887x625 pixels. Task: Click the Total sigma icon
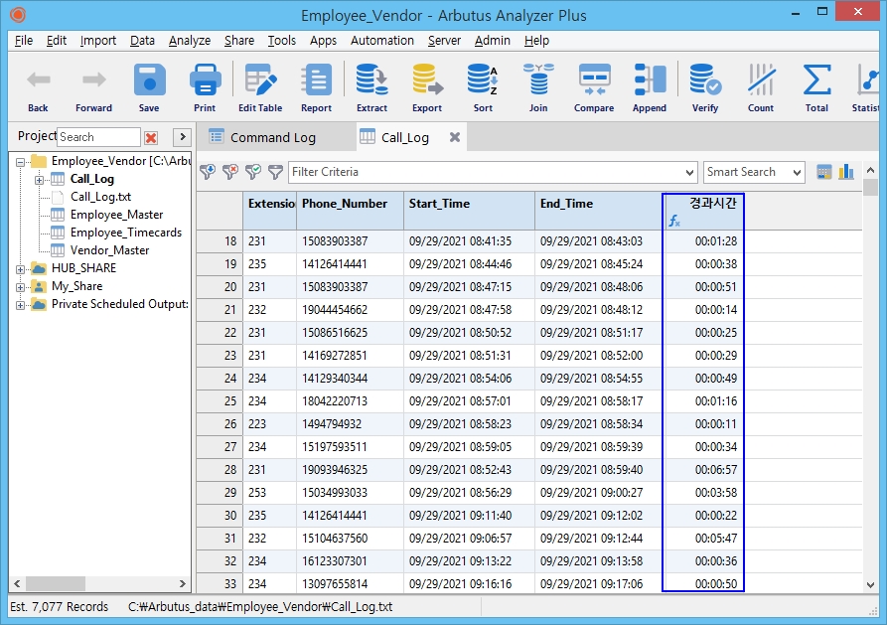pos(816,87)
